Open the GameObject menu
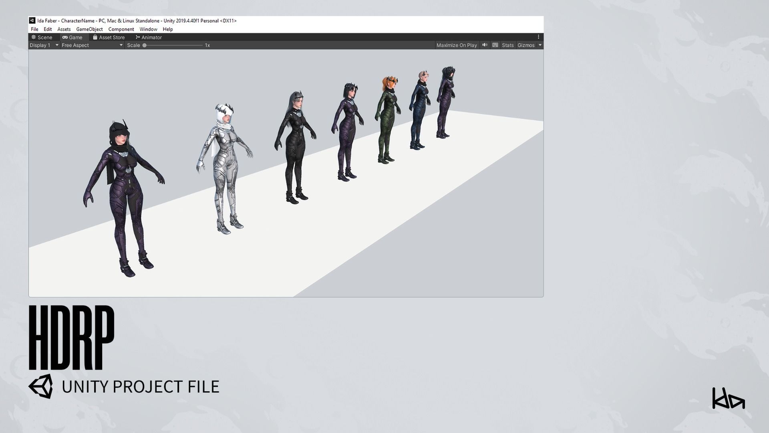 coord(89,29)
